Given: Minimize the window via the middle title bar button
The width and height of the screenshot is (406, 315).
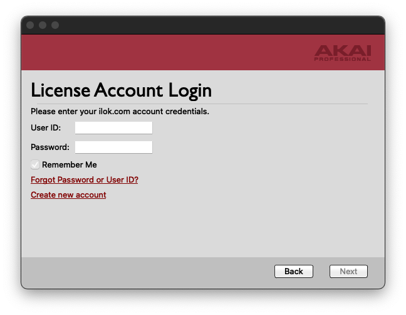Looking at the screenshot, I should pyautogui.click(x=43, y=25).
